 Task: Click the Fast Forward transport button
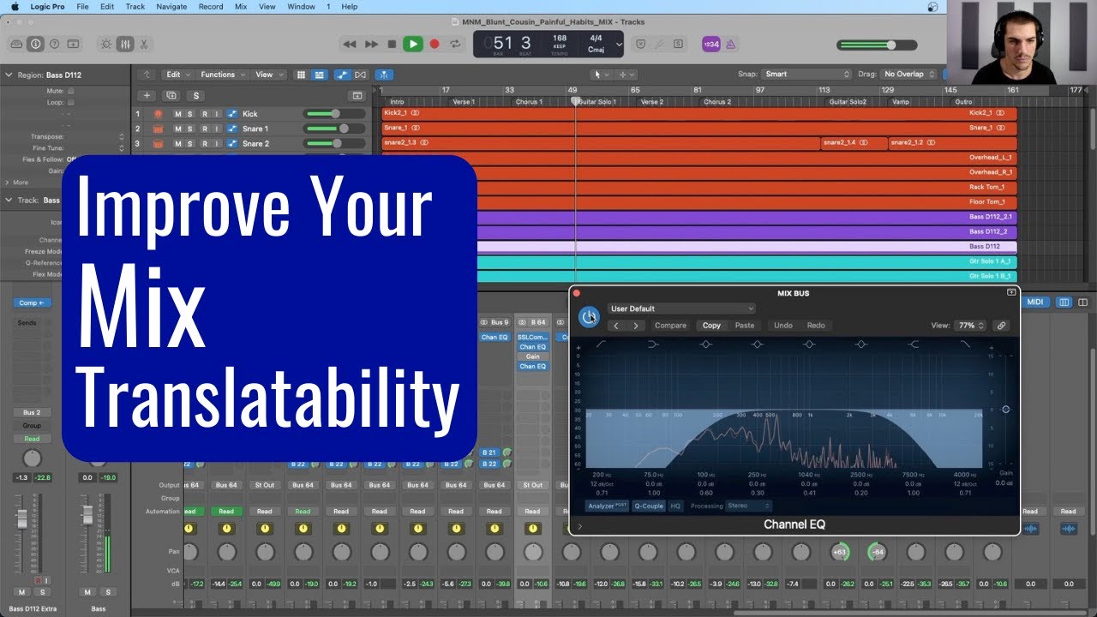click(371, 44)
